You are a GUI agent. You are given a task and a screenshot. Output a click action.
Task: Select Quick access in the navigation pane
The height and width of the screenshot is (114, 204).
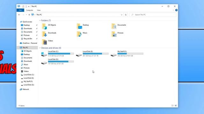pos(26,22)
